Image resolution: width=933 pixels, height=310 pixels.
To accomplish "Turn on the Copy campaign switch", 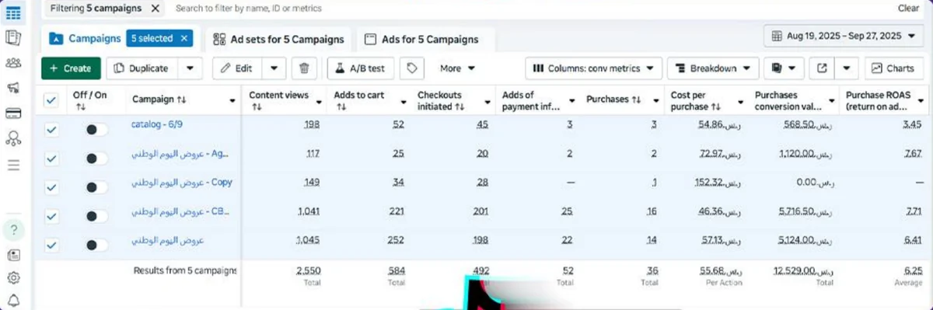I will [x=96, y=187].
